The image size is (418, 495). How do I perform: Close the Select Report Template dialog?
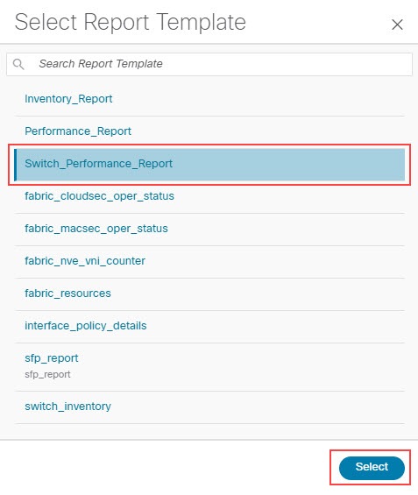coord(397,25)
